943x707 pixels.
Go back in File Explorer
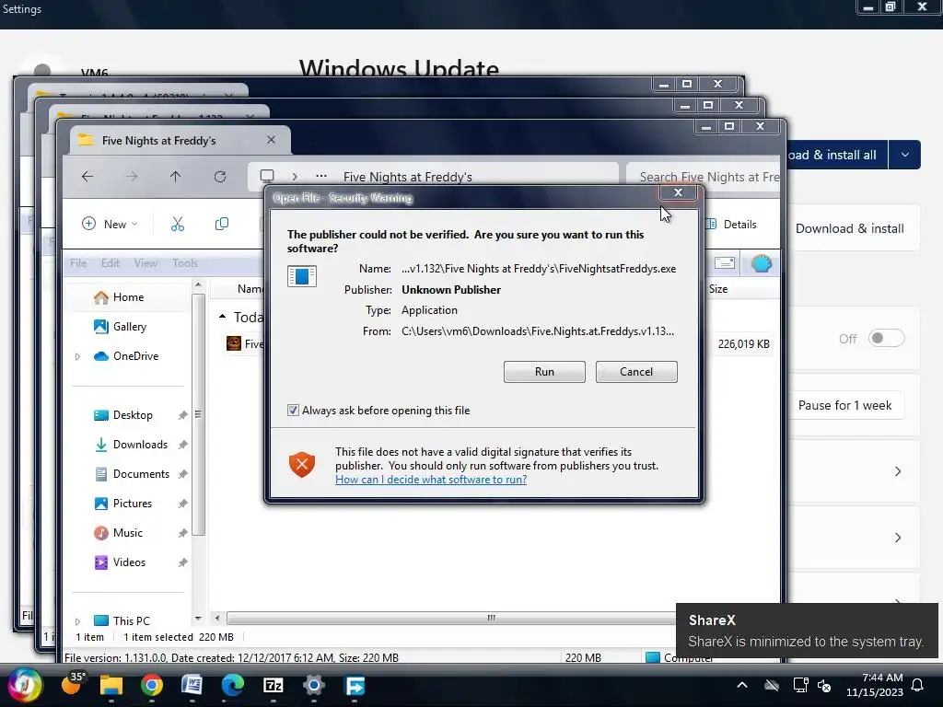click(87, 176)
